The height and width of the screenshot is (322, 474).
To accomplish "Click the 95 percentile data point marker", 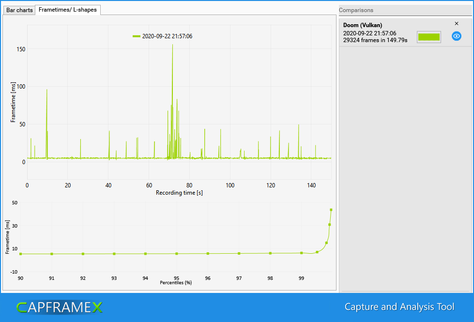I will click(x=177, y=254).
